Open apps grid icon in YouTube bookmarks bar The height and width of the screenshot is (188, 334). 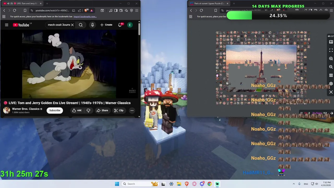click(x=4, y=16)
